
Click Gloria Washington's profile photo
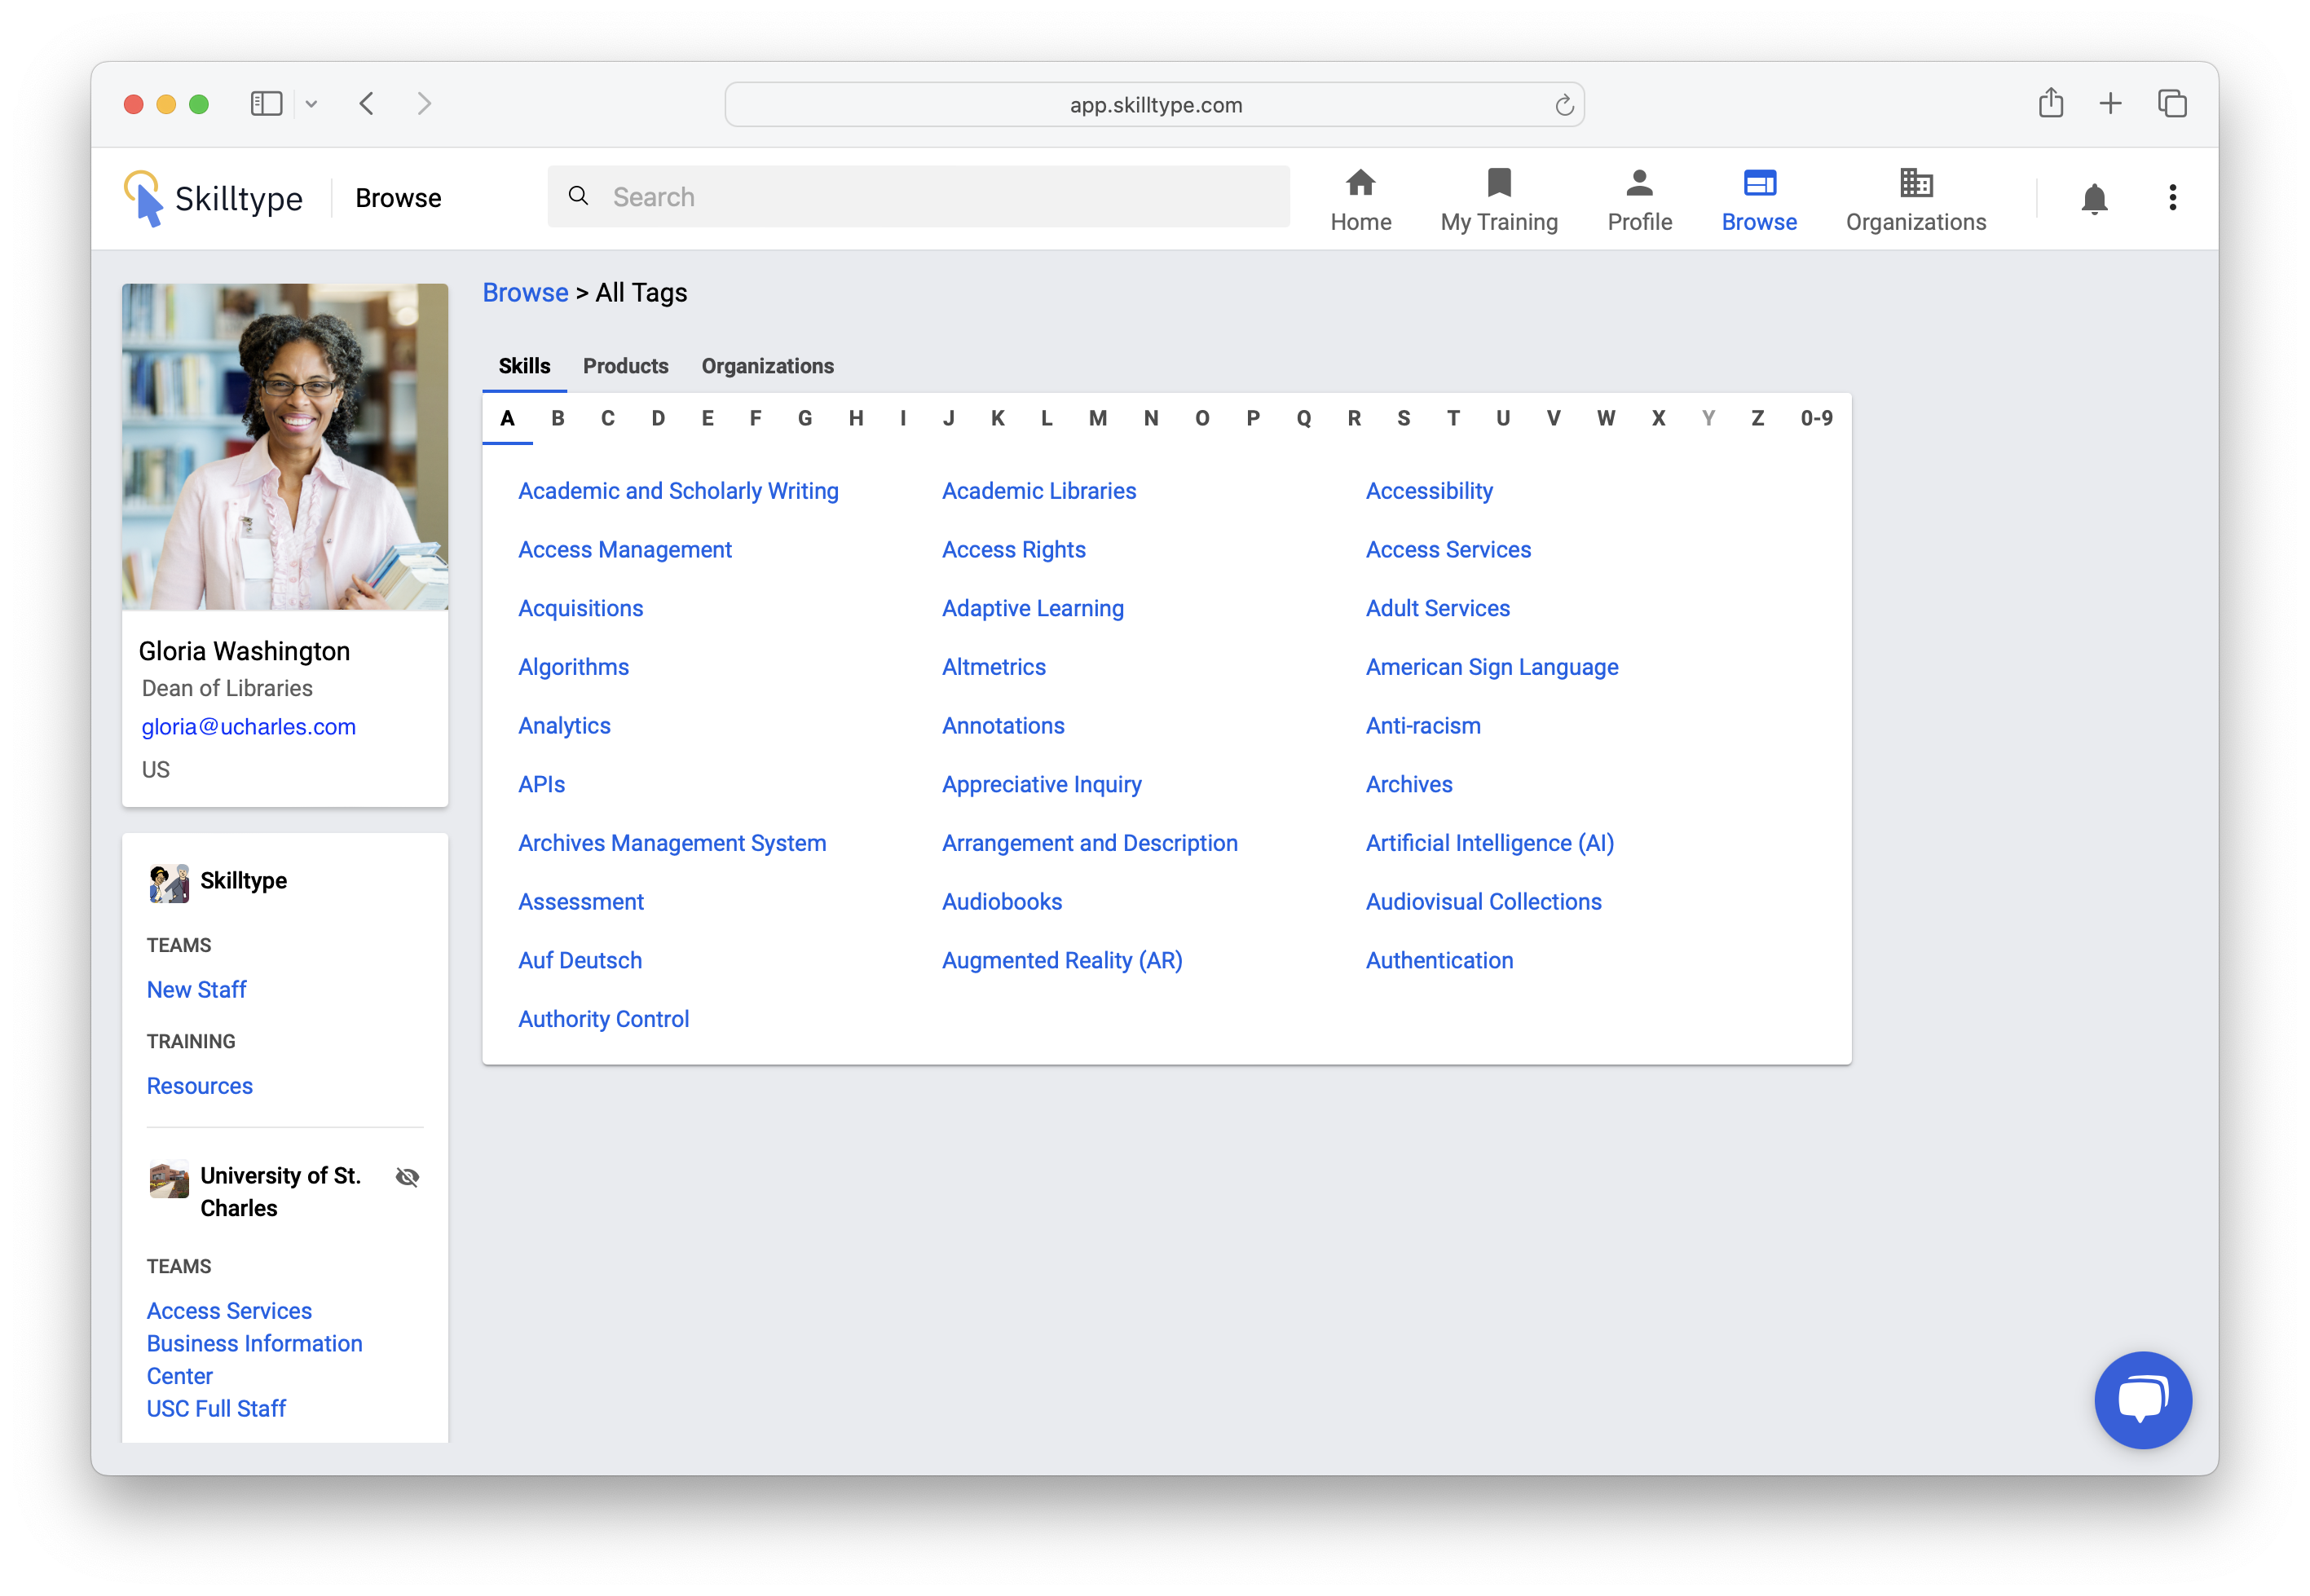(285, 446)
